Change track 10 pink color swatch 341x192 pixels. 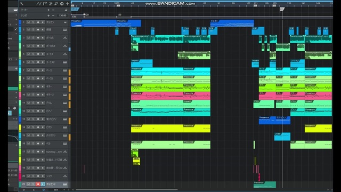pyautogui.click(x=20, y=95)
